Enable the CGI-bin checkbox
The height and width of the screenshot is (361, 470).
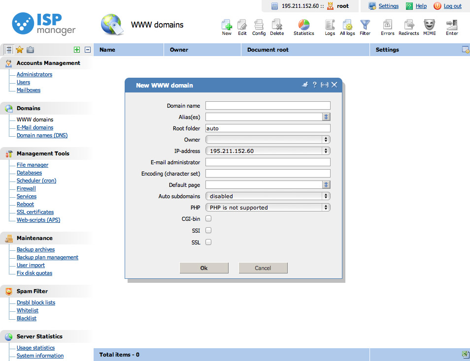click(208, 218)
